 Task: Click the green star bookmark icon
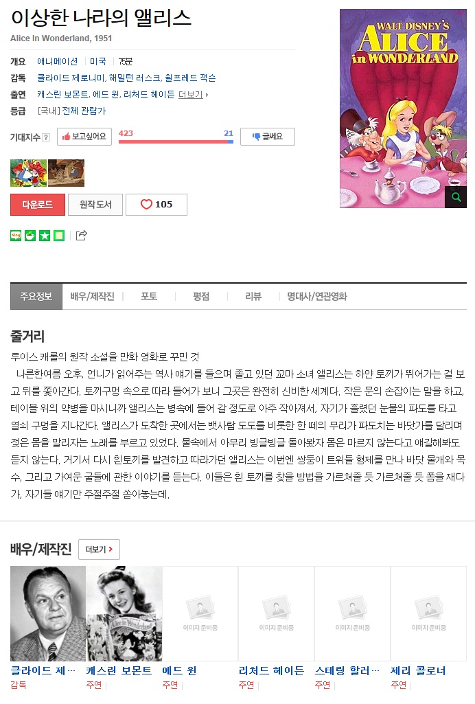[x=45, y=236]
